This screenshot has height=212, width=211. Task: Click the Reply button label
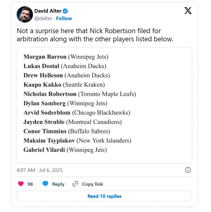pyautogui.click(x=58, y=184)
